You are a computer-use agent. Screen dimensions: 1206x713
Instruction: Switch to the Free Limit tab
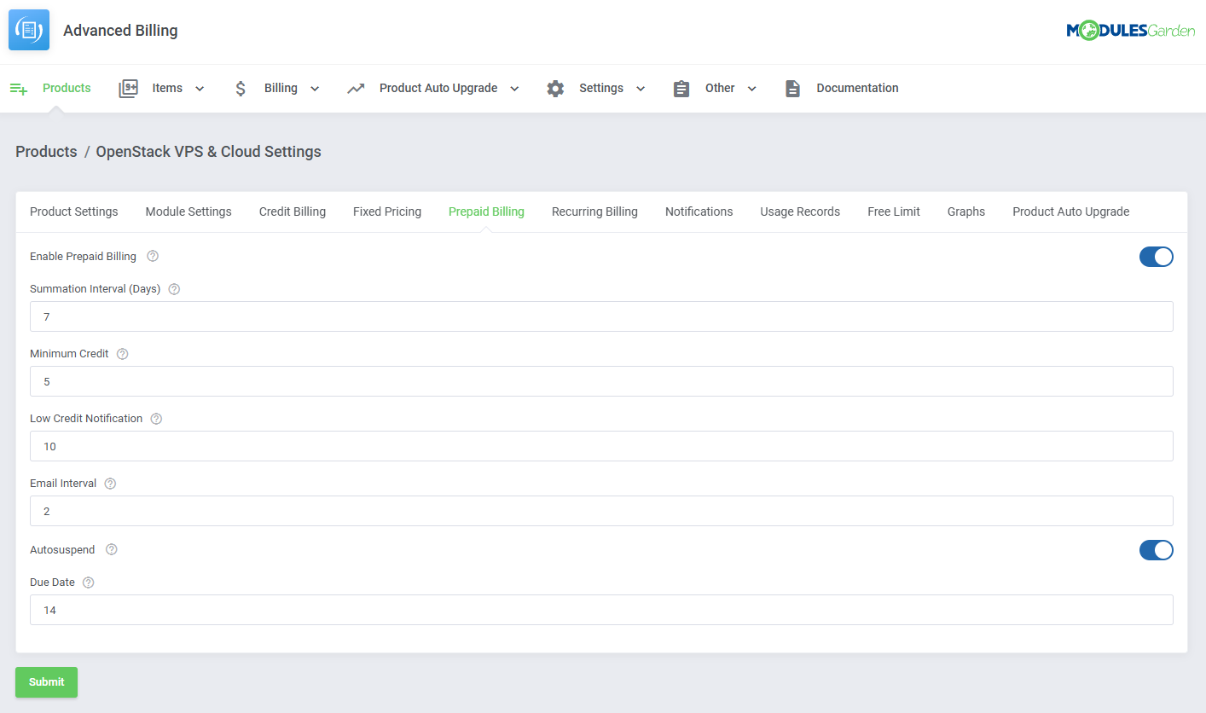click(x=894, y=212)
